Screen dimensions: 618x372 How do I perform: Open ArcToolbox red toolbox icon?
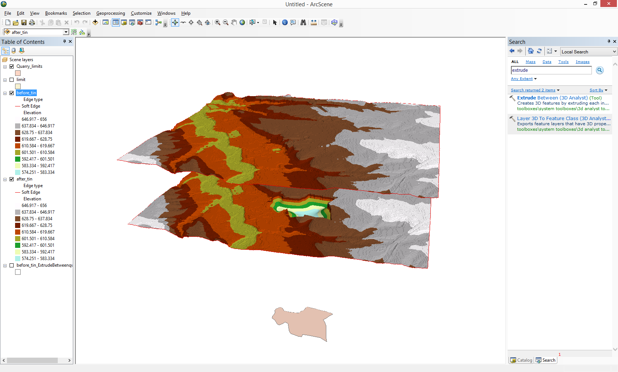(x=140, y=22)
